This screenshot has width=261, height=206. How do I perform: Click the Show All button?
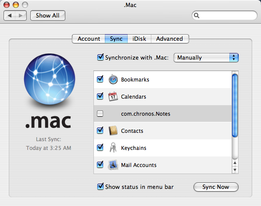tap(48, 16)
